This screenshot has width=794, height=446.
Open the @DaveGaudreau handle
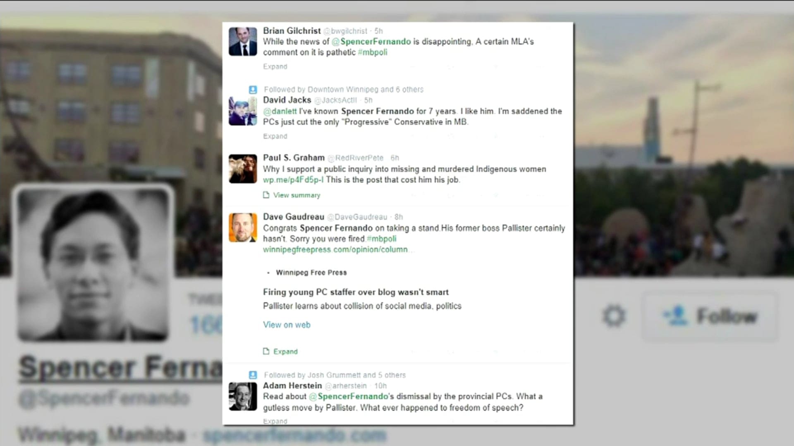point(357,217)
